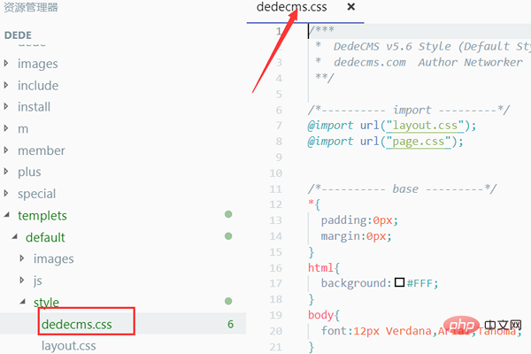
Task: Follow the page.css import link
Action: tap(419, 142)
